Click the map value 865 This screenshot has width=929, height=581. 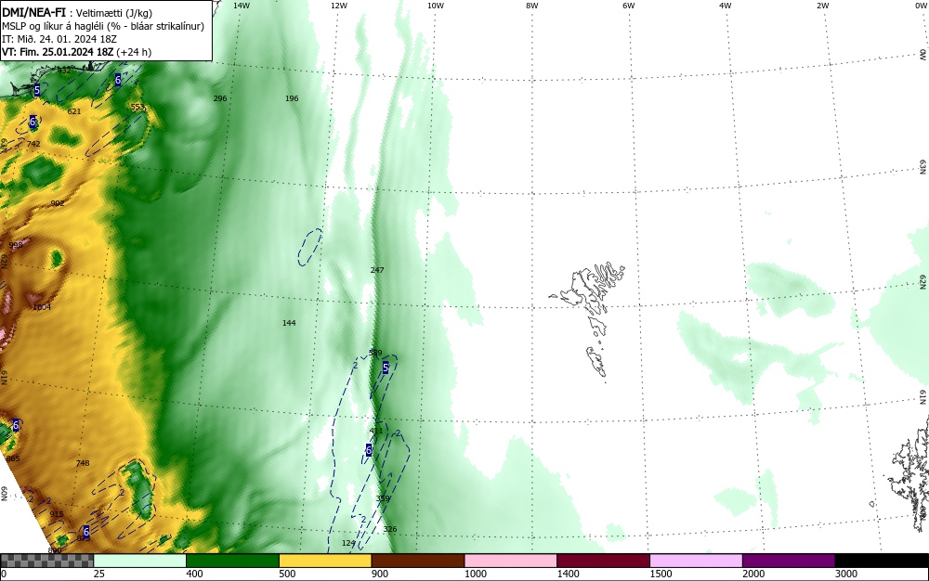tap(13, 458)
